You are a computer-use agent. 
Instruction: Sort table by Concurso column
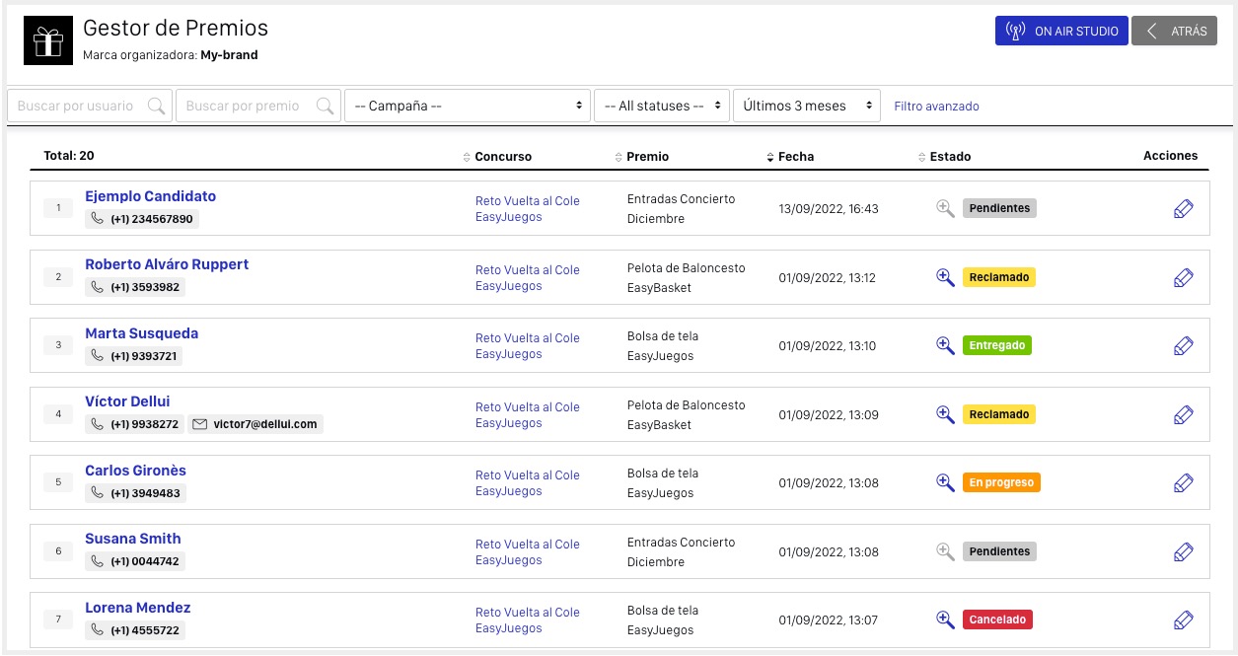tap(501, 157)
